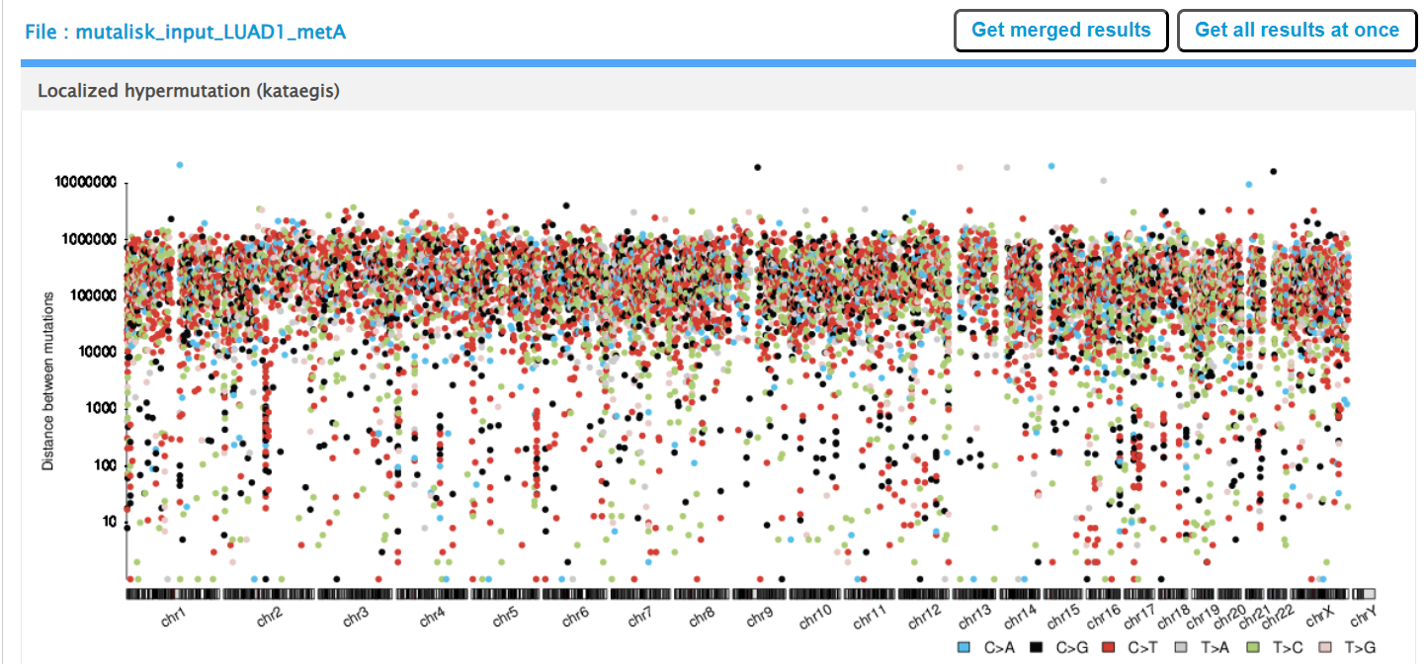This screenshot has height=664, width=1427.
Task: Click the C>A blue legend swatch
Action: coord(965,648)
